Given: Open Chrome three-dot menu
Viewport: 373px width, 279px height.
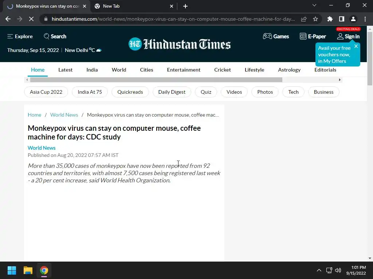Looking at the screenshot, I should pyautogui.click(x=365, y=19).
